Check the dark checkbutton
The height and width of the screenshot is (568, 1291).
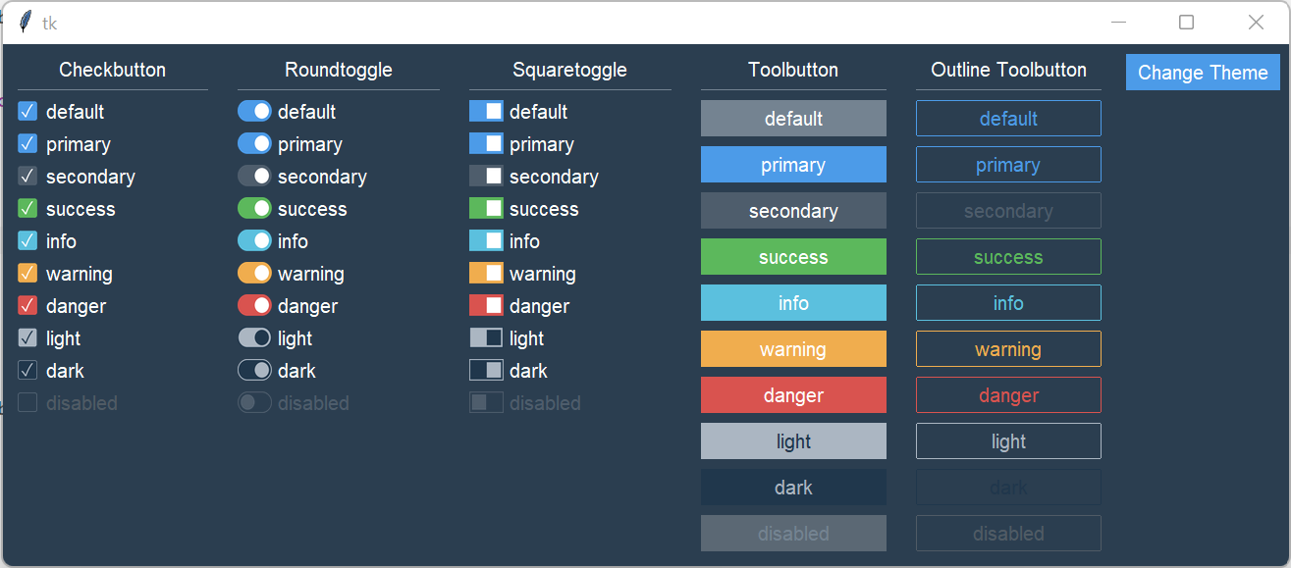tap(27, 370)
